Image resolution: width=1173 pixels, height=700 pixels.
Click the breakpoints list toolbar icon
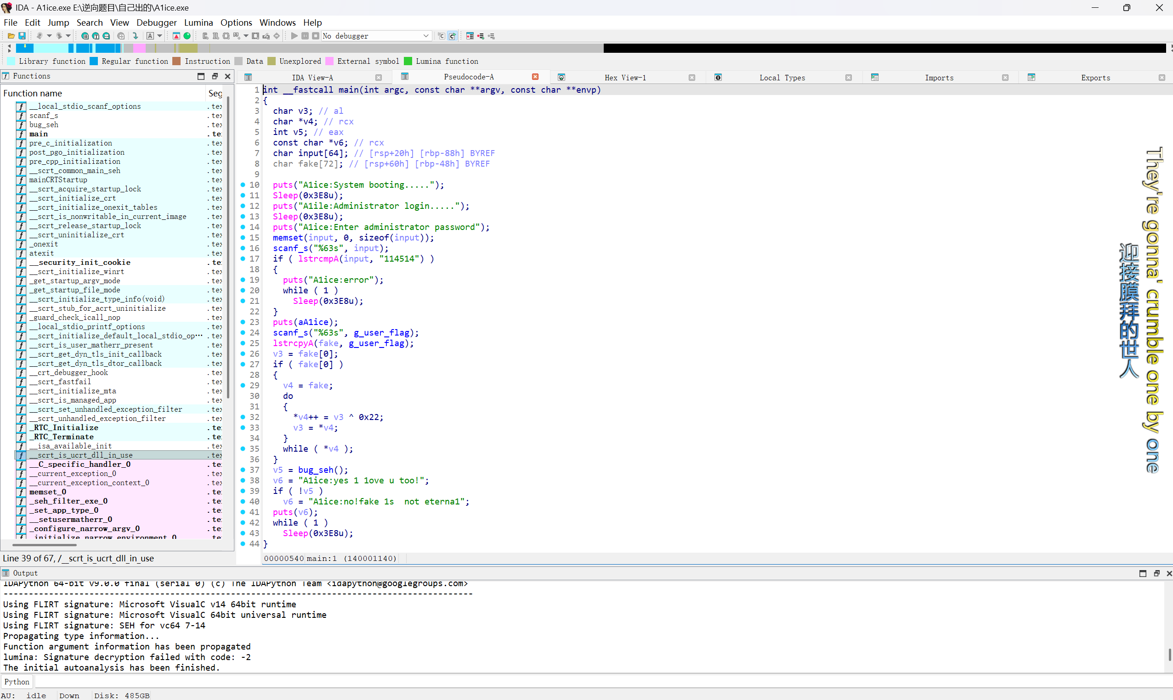470,36
